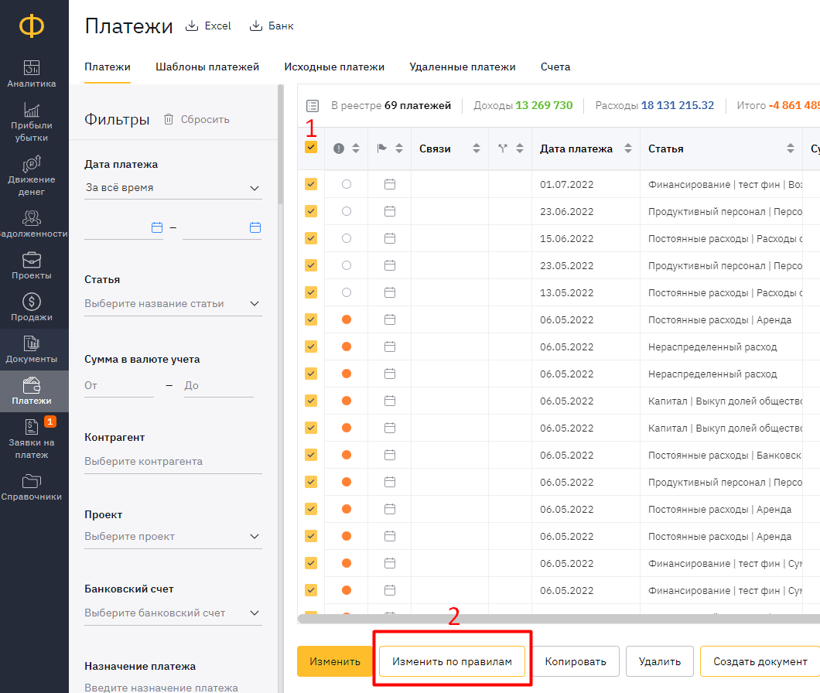Click Создать документ button
The height and width of the screenshot is (693, 820).
(760, 661)
